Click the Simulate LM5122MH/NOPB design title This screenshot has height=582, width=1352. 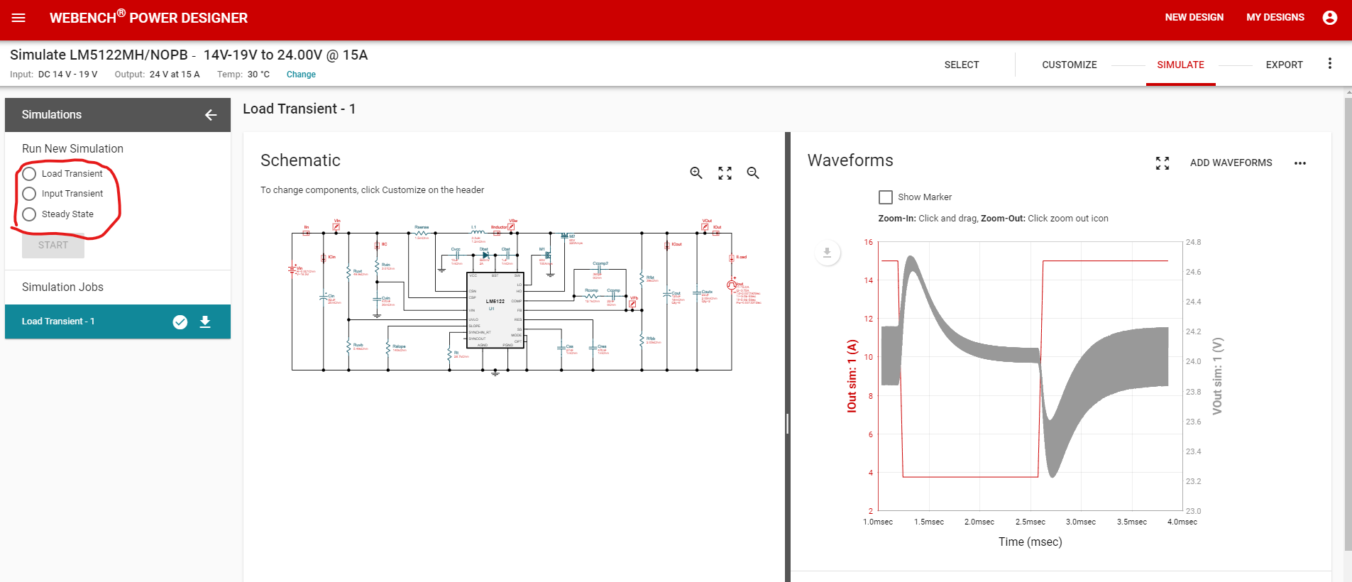(x=189, y=55)
